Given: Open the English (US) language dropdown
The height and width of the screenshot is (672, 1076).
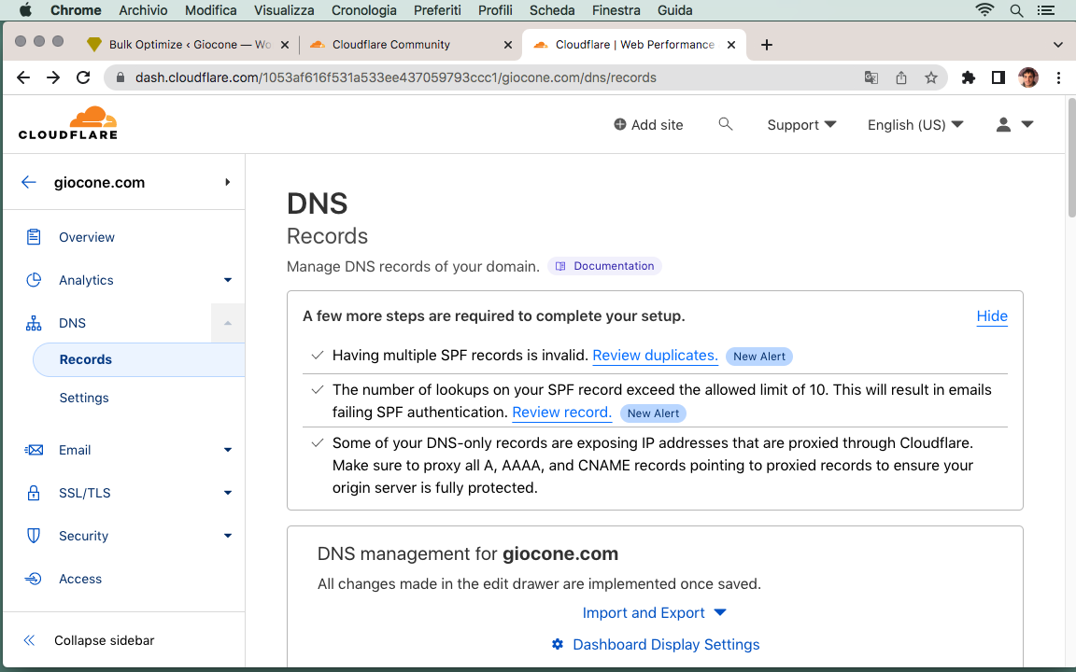Looking at the screenshot, I should [915, 125].
